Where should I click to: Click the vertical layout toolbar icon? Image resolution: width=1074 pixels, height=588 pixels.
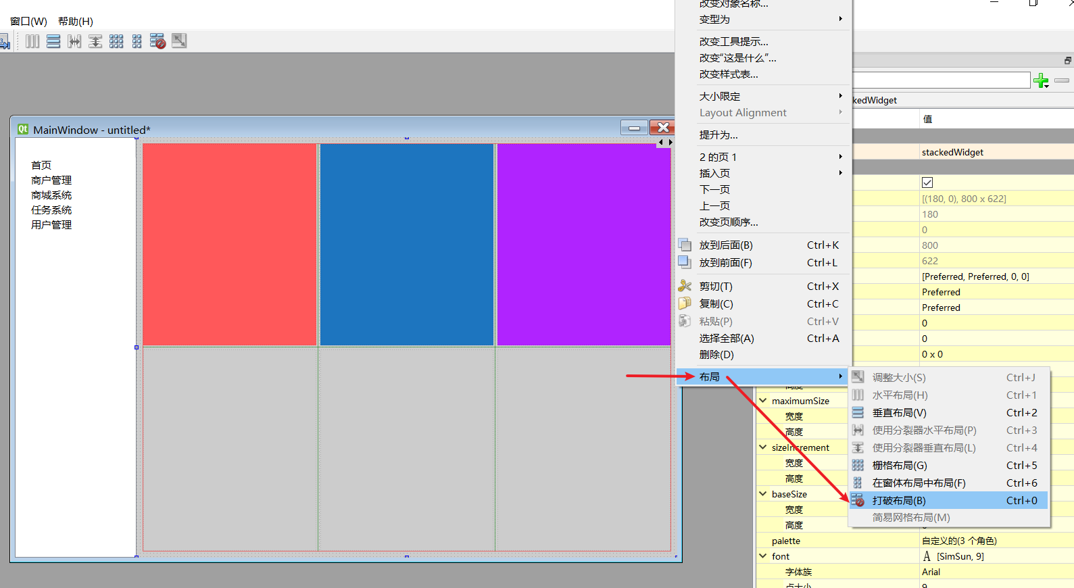[53, 41]
